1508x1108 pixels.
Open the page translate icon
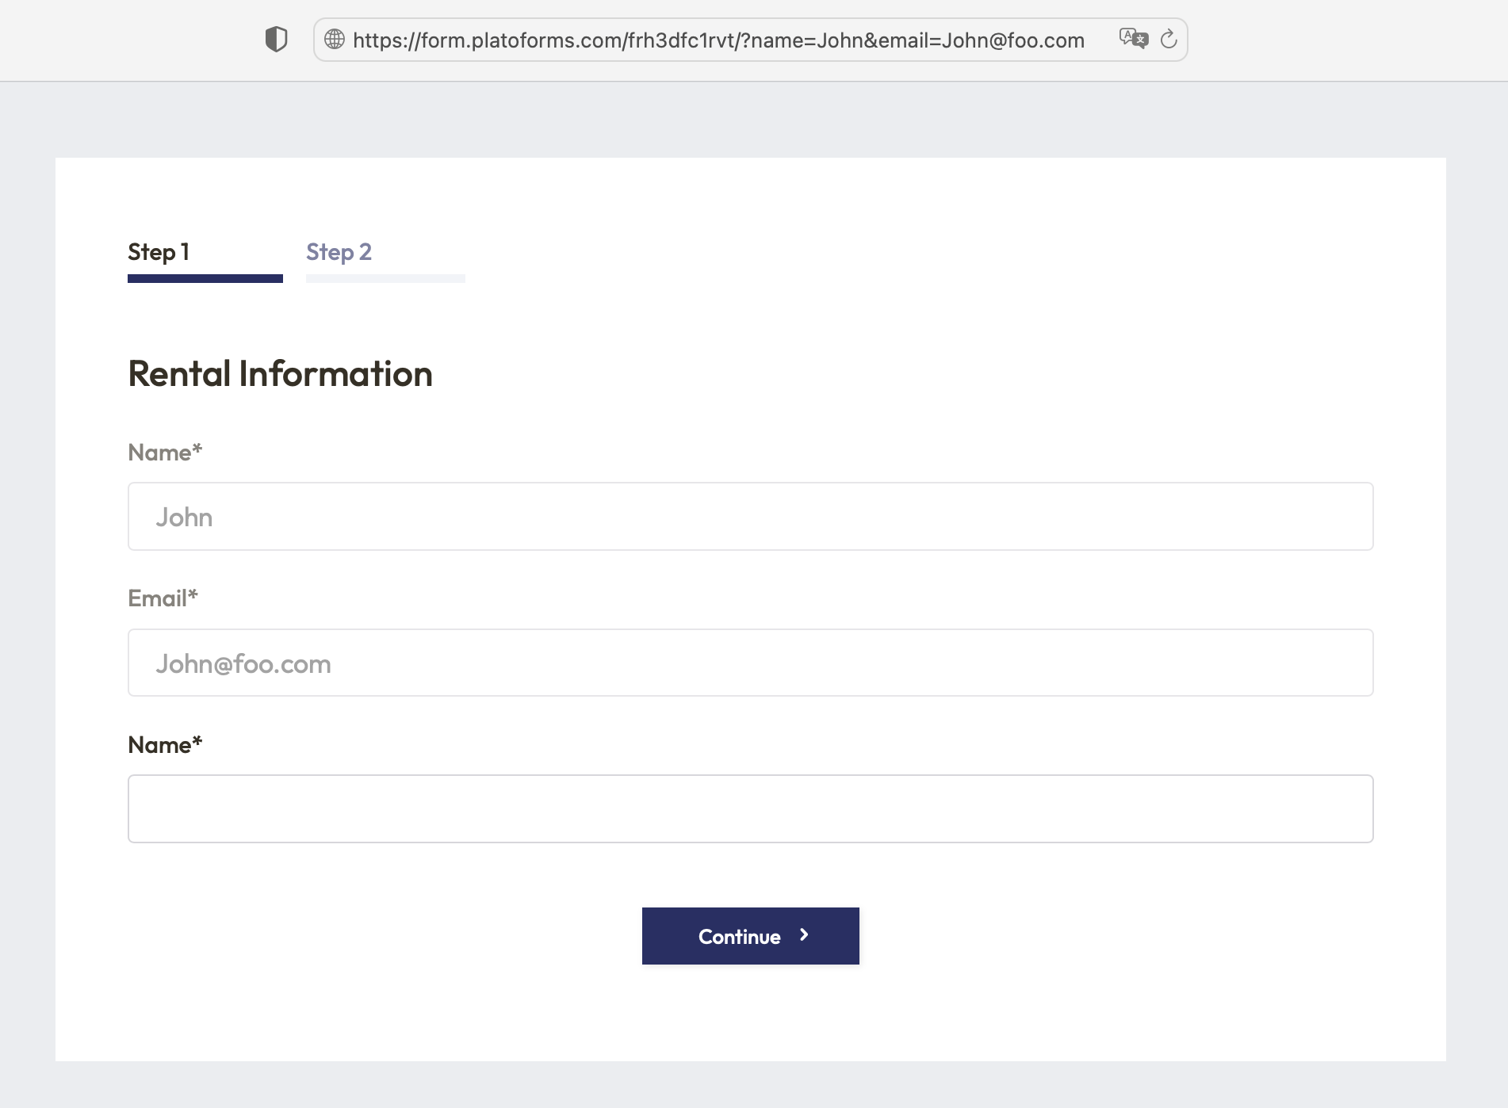point(1133,39)
